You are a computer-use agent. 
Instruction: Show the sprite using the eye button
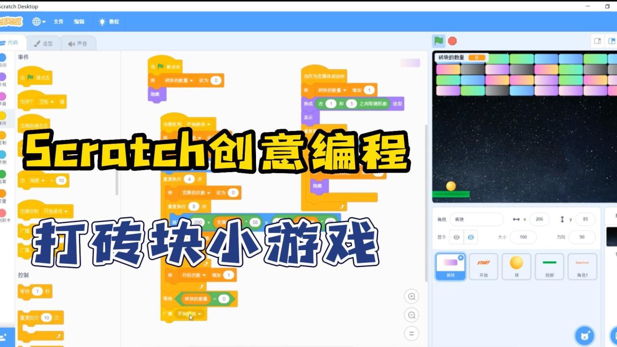coord(456,237)
